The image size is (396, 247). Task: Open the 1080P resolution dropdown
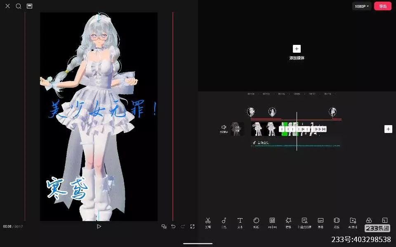[362, 6]
